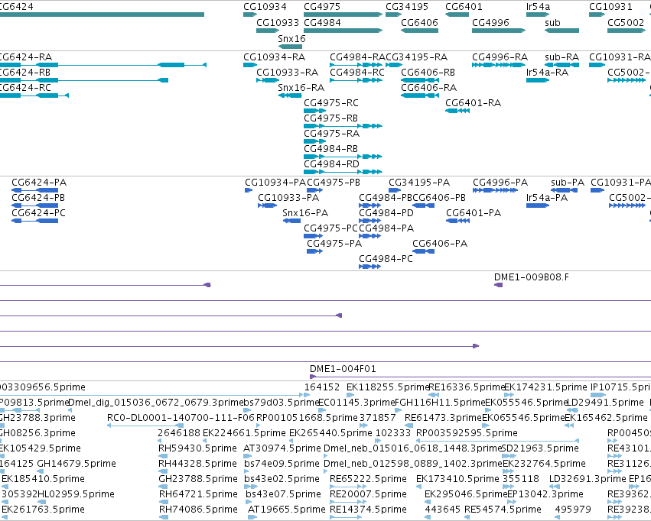Screen dimensions: 651x521
Task: Open the CG4975-RA transcript label
Action: pyautogui.click(x=331, y=134)
